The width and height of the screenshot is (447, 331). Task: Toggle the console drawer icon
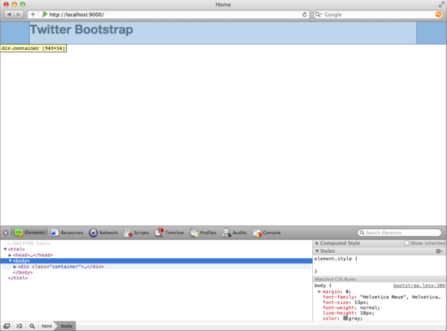point(19,326)
